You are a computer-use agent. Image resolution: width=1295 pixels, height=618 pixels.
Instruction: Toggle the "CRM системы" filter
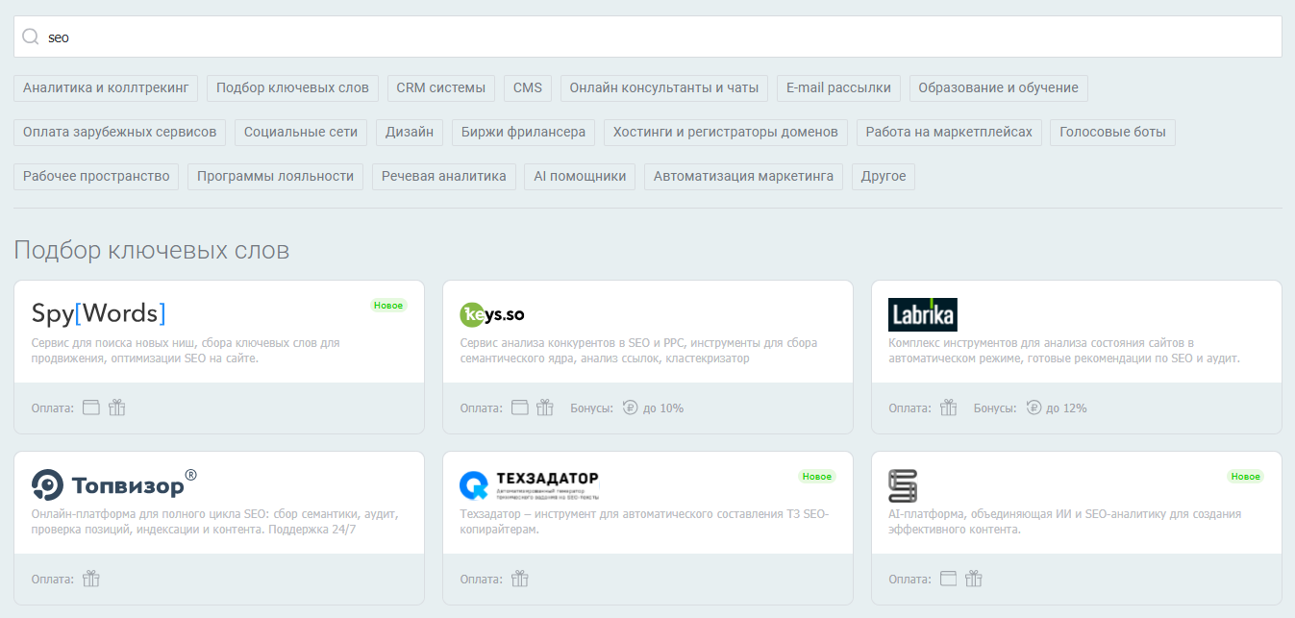[440, 87]
